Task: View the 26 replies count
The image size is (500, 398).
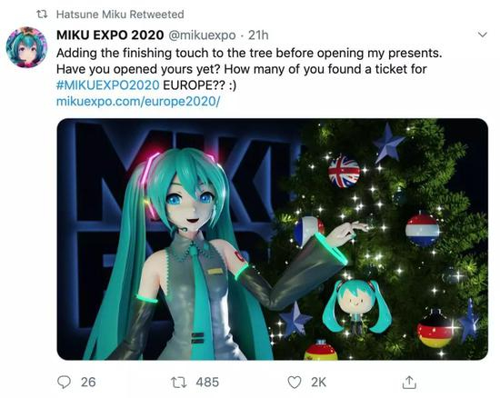Action: click(88, 382)
